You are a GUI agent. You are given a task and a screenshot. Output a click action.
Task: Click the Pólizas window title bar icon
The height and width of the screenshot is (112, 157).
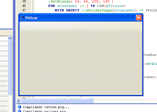tap(22, 18)
